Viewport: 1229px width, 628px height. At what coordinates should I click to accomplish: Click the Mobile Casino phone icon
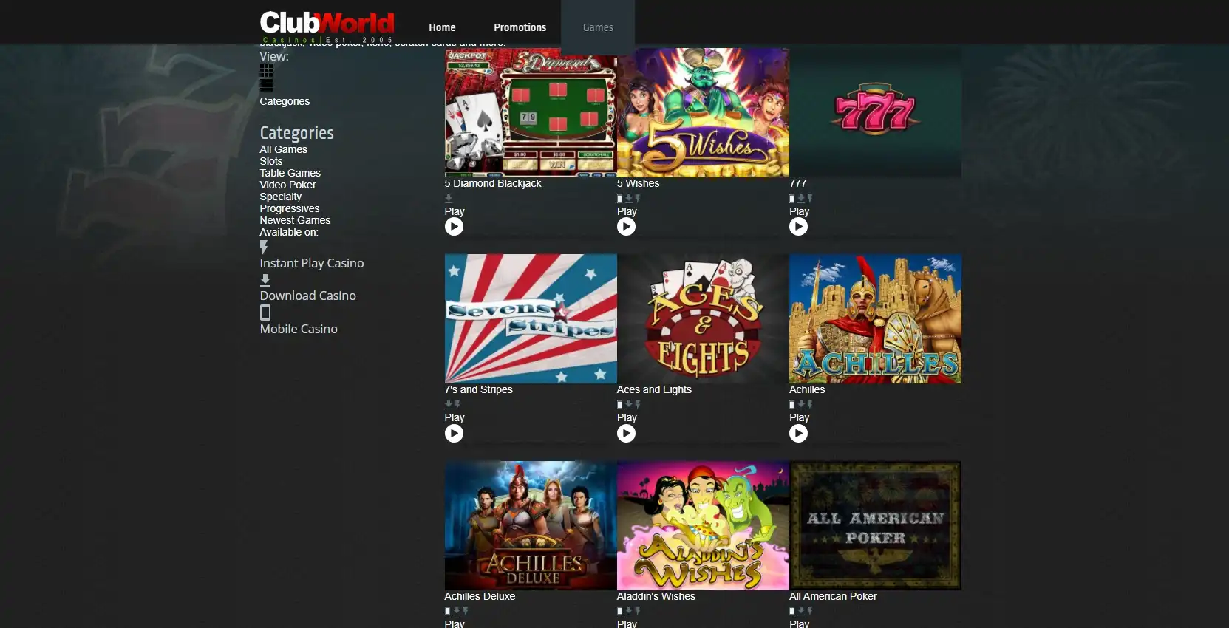pyautogui.click(x=265, y=313)
